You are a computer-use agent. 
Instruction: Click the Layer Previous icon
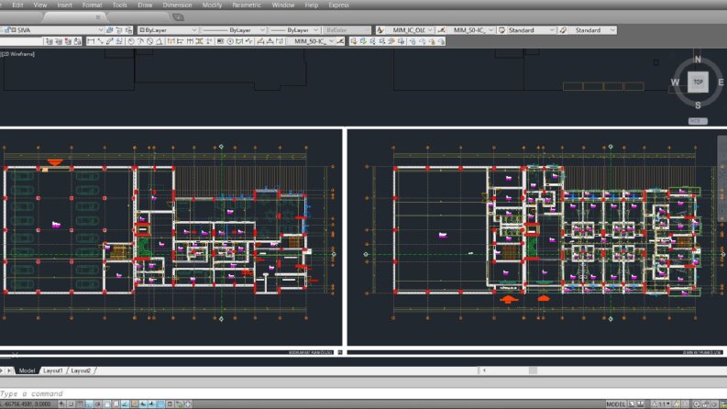119,30
